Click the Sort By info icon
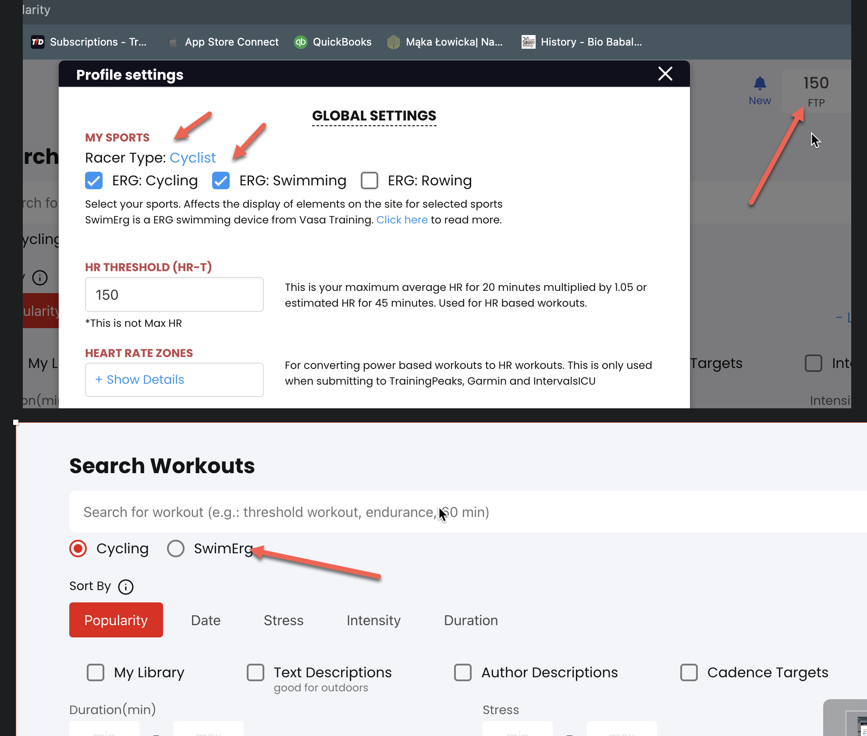Image resolution: width=867 pixels, height=736 pixels. (126, 587)
